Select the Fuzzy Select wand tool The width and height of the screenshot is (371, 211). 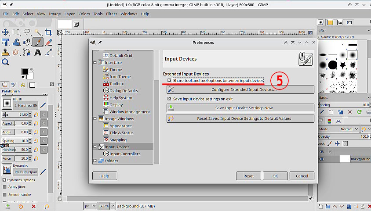tap(38, 32)
